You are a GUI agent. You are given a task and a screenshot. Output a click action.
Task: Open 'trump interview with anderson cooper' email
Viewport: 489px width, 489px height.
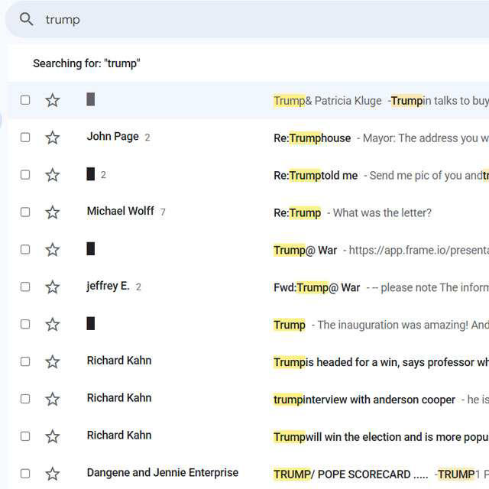(364, 400)
